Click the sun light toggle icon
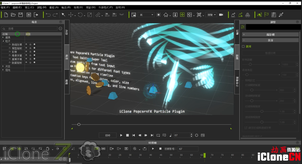This screenshot has height=164, width=302. 159,15
